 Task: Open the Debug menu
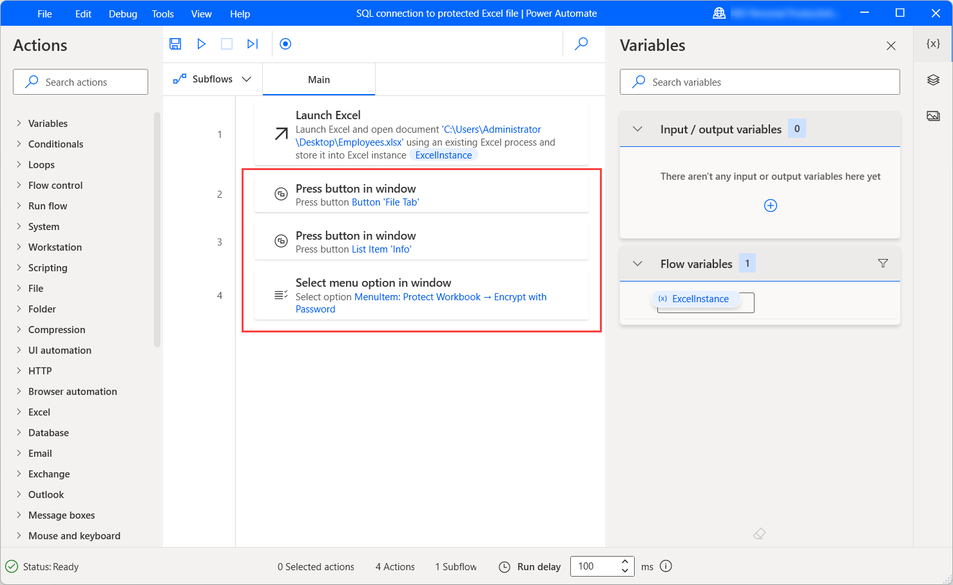(x=122, y=14)
